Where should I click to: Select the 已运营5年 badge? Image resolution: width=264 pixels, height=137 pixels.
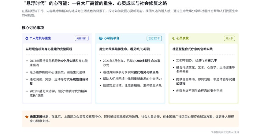[154, 38]
